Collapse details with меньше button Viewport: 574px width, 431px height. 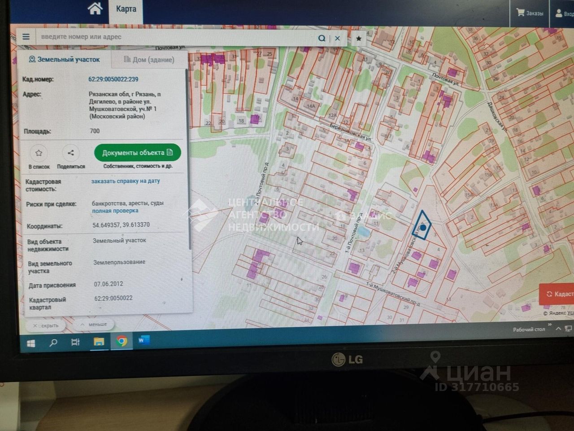94,325
